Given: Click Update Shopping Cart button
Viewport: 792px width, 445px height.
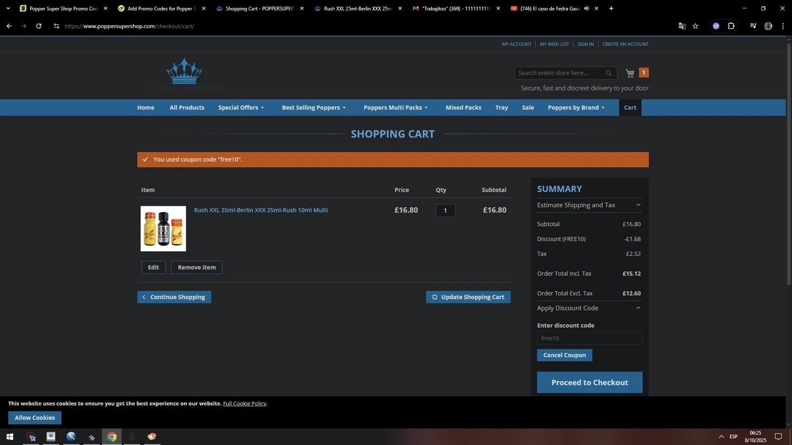Looking at the screenshot, I should [x=468, y=297].
